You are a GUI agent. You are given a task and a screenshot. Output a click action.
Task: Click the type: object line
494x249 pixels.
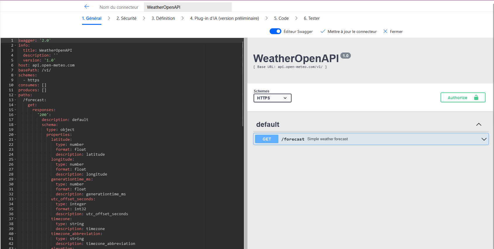[x=60, y=130]
